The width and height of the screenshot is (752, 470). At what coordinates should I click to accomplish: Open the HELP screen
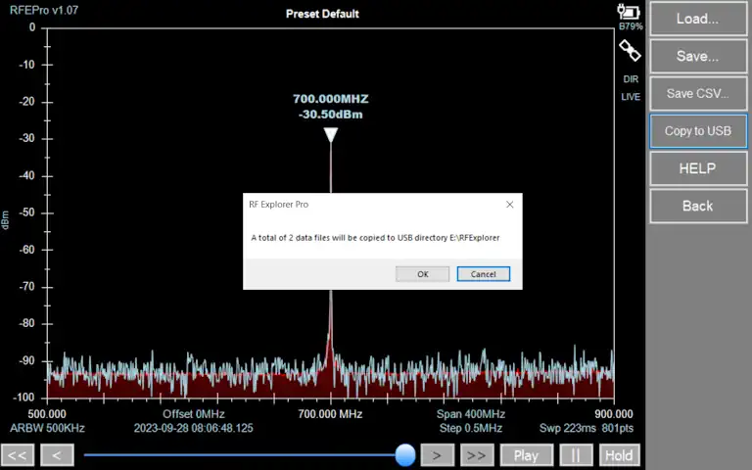(x=697, y=168)
